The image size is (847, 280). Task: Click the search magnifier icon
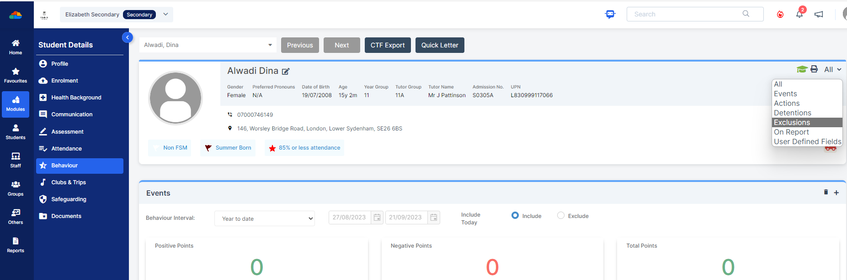click(746, 14)
